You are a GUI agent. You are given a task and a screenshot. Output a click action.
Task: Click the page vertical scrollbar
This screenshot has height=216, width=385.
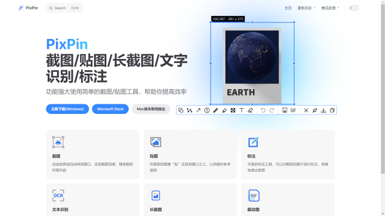tap(383, 88)
